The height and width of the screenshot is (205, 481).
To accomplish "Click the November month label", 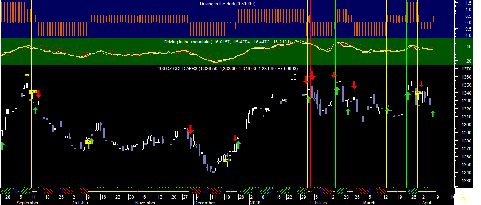I will [x=145, y=203].
